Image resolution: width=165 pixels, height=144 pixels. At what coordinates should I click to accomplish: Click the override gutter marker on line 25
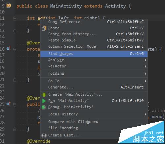[x=8, y=104]
